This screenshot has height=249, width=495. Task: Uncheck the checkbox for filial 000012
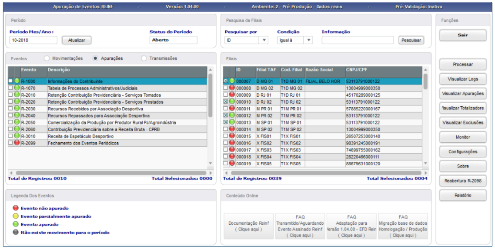[x=225, y=115]
